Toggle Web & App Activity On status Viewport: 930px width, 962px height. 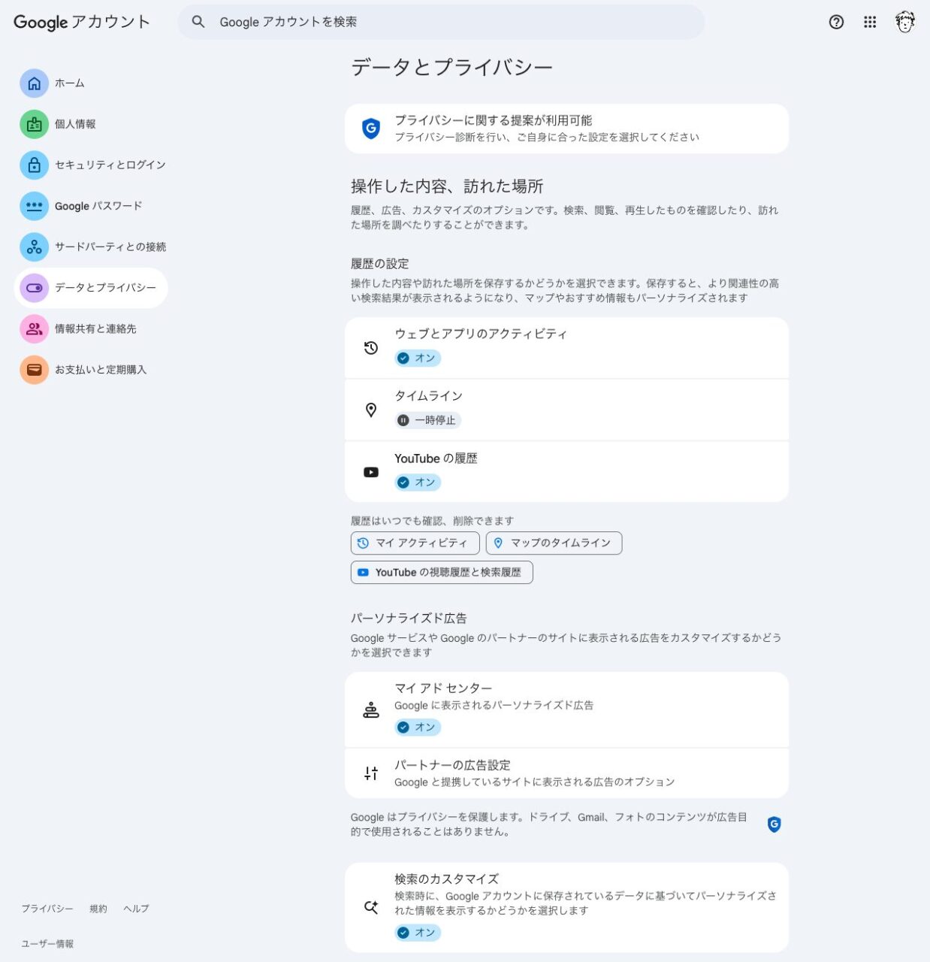(418, 358)
